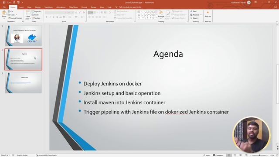This screenshot has height=157, width=279.
Task: Toggle Strikethrough formatting
Action: coord(61,17)
